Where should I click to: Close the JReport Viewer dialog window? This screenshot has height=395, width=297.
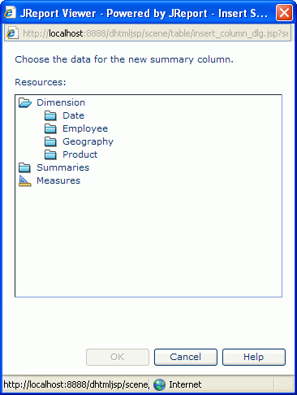point(284,13)
